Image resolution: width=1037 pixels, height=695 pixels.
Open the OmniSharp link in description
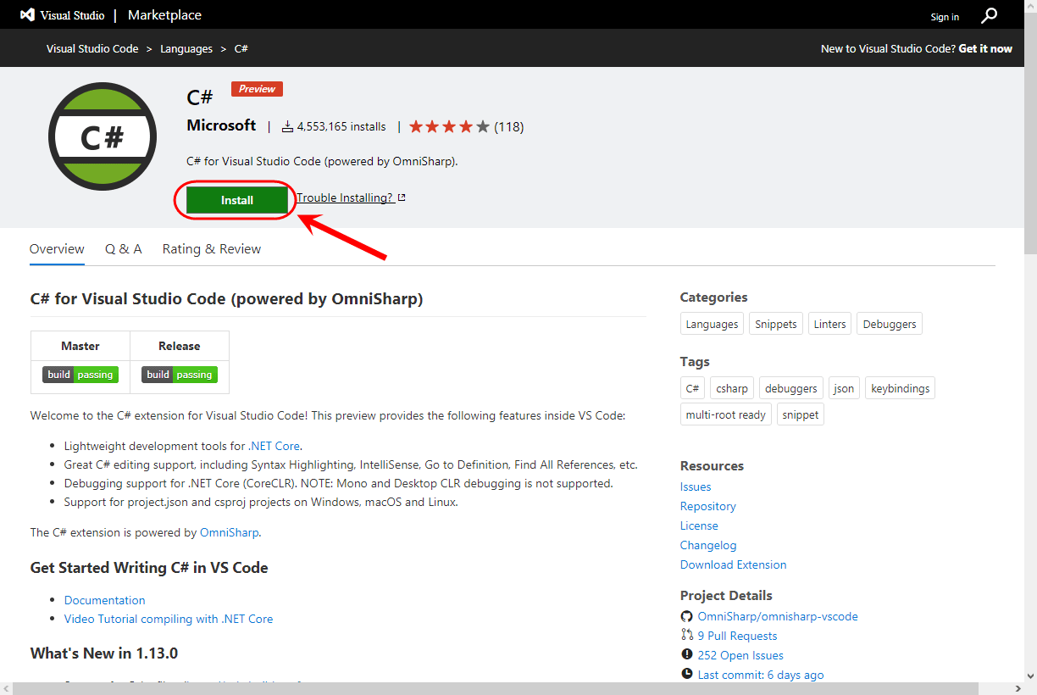tap(230, 532)
